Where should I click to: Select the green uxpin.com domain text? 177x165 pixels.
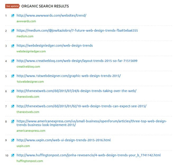[23, 146]
